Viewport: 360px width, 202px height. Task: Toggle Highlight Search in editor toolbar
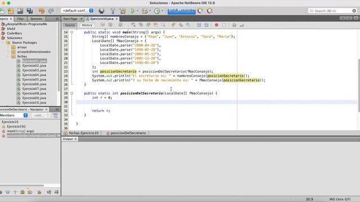tap(156, 25)
